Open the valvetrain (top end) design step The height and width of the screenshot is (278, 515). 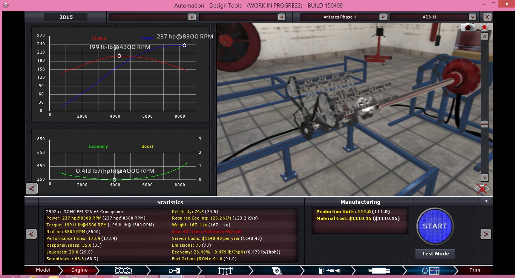pyautogui.click(x=225, y=270)
